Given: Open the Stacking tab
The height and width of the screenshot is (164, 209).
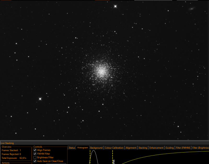Looking at the screenshot, I should [143, 148].
